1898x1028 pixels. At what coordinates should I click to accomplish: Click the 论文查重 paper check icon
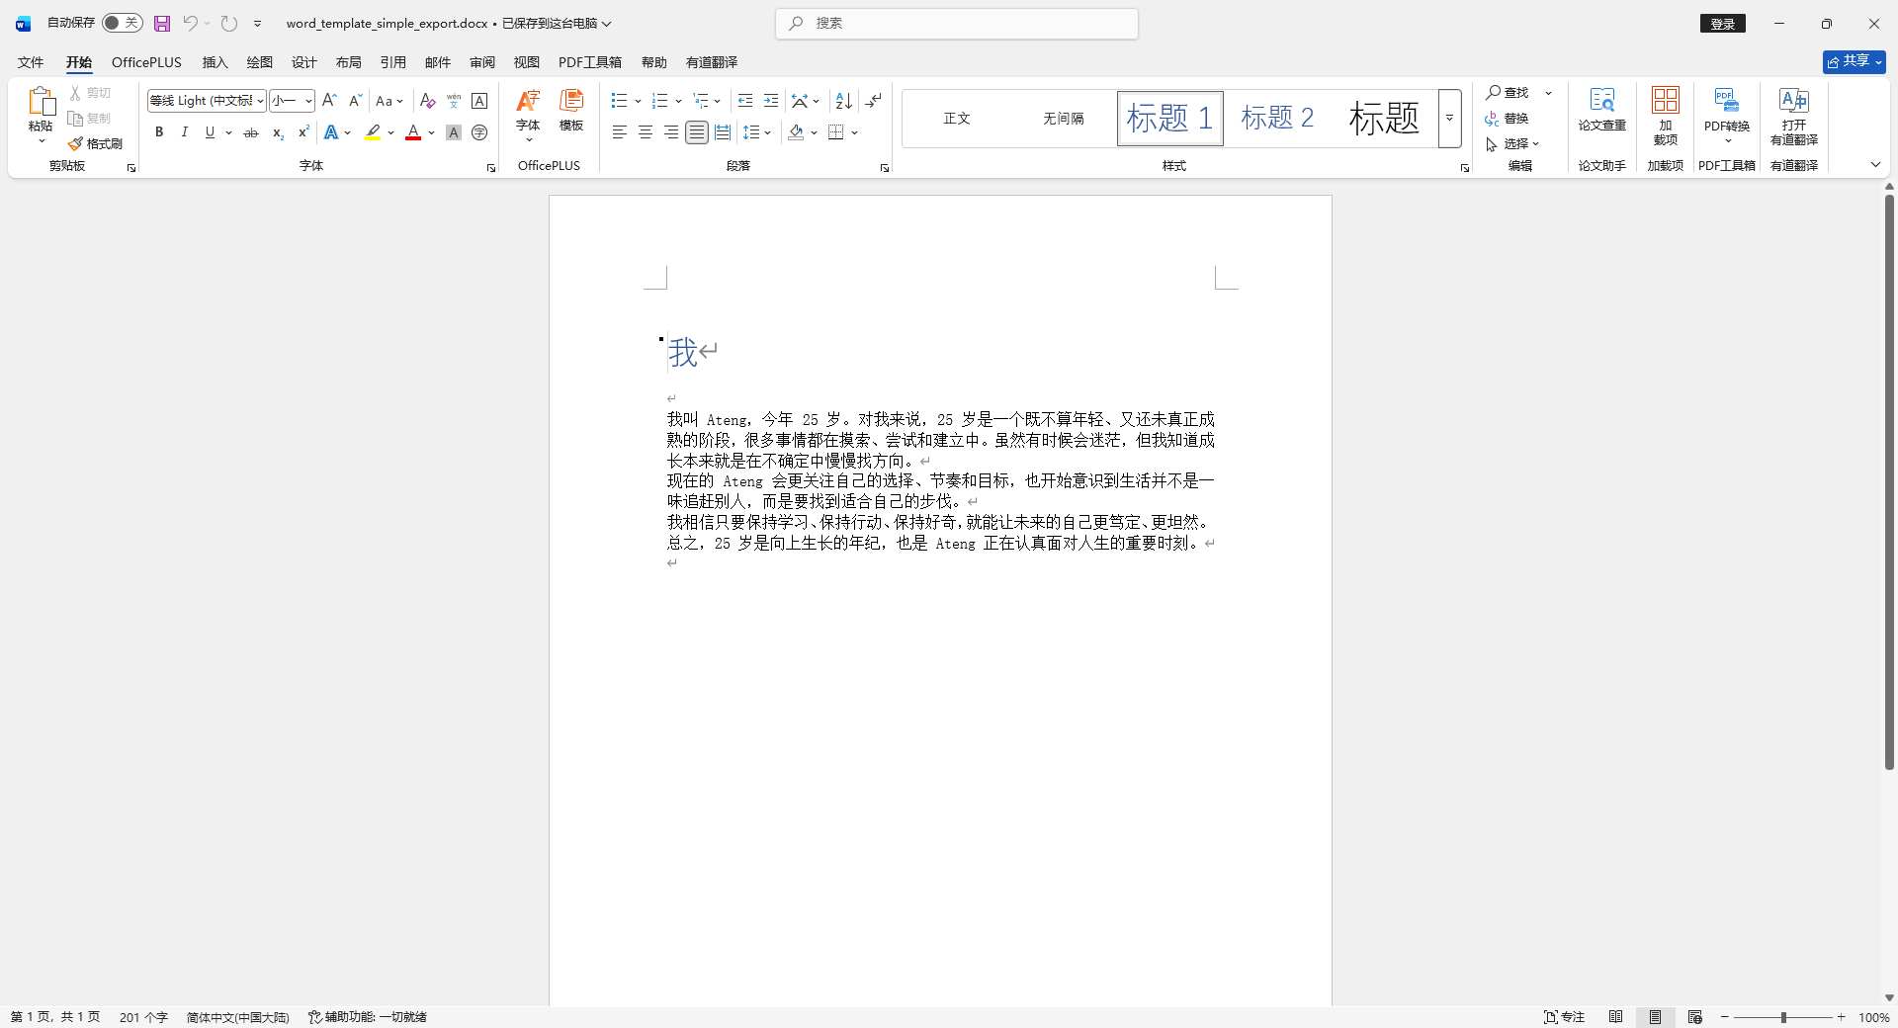[x=1601, y=101]
